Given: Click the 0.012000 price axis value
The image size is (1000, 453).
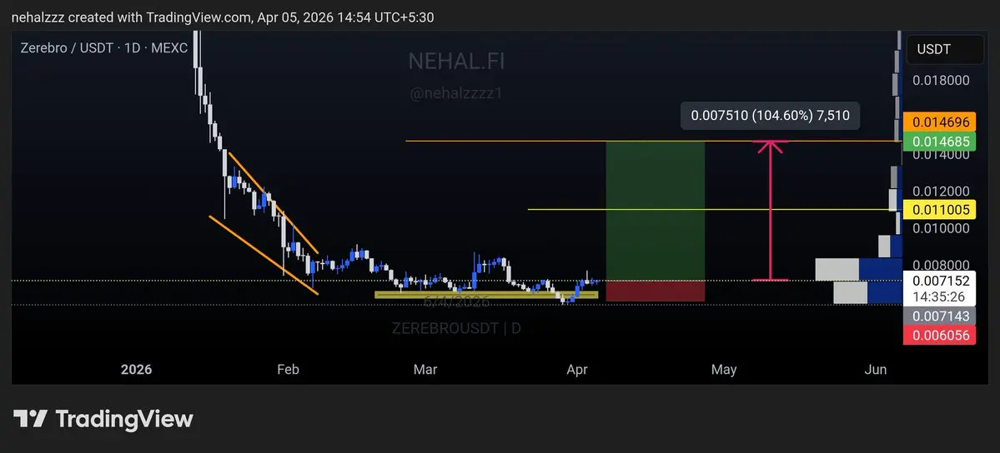Looking at the screenshot, I should click(x=941, y=192).
